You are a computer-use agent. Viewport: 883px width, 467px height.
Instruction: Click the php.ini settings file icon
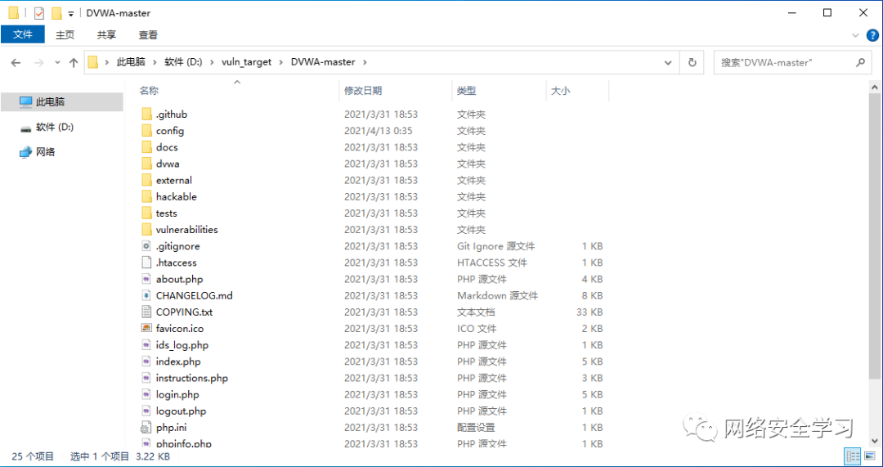[x=146, y=427]
